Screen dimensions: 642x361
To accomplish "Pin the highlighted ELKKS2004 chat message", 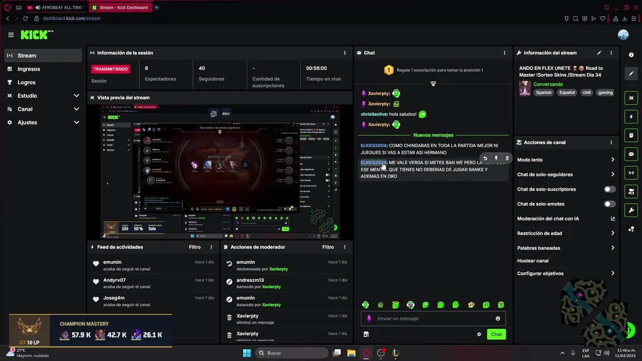I will (496, 158).
